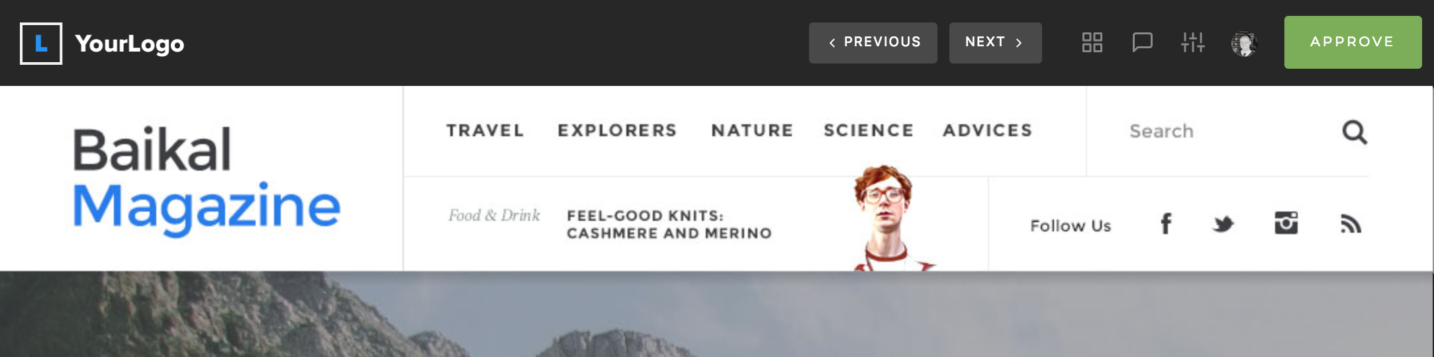Select the Science menu item
Viewport: 1434px width, 357px height.
[869, 130]
